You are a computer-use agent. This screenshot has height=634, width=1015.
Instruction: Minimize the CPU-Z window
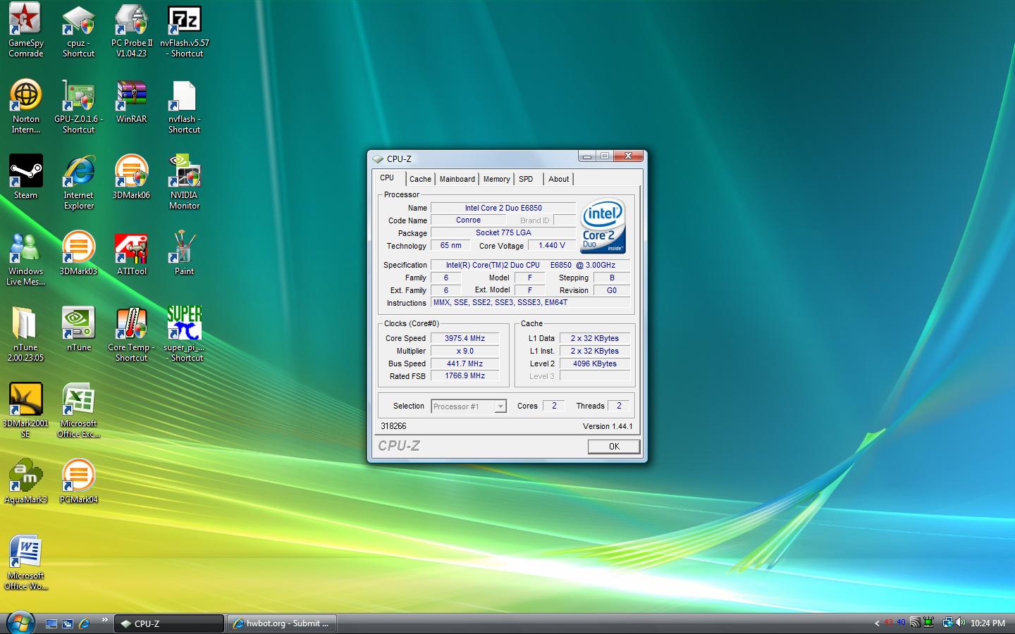pos(587,156)
